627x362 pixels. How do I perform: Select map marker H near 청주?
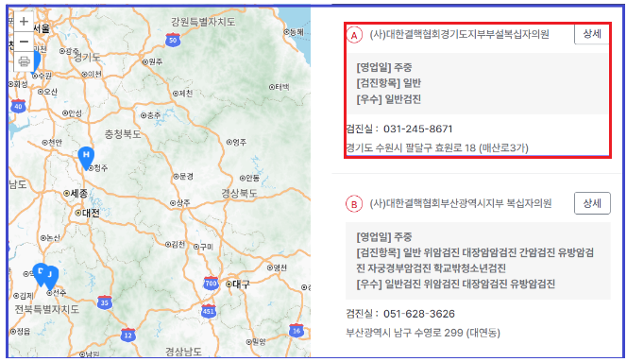[86, 158]
